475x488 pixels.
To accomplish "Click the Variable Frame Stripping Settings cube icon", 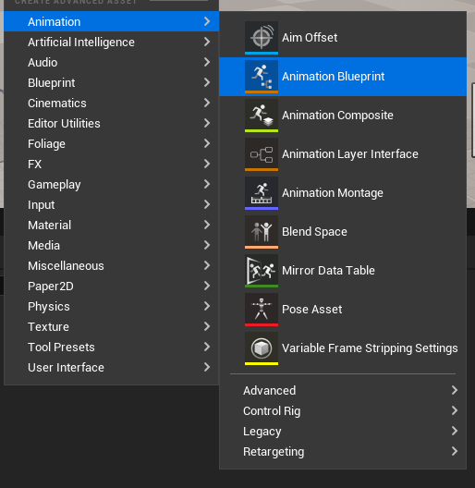I will tap(262, 348).
